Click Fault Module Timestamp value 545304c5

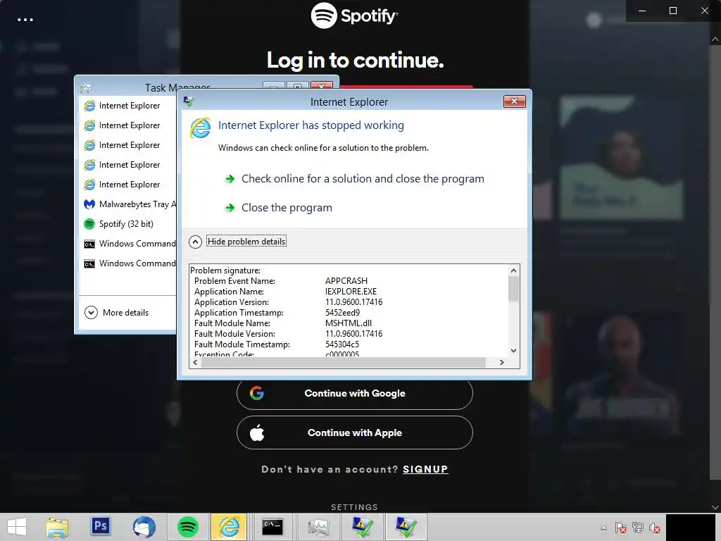[x=342, y=344]
